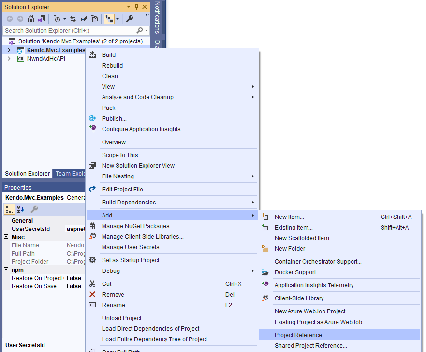Choose Unload Project

(172, 318)
